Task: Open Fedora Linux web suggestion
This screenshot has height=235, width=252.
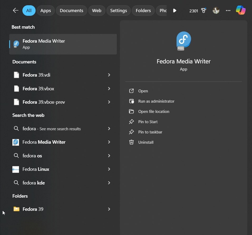Action: [63, 169]
